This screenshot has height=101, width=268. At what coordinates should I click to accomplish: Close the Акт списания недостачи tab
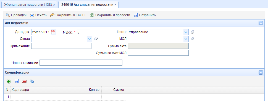click(115, 5)
